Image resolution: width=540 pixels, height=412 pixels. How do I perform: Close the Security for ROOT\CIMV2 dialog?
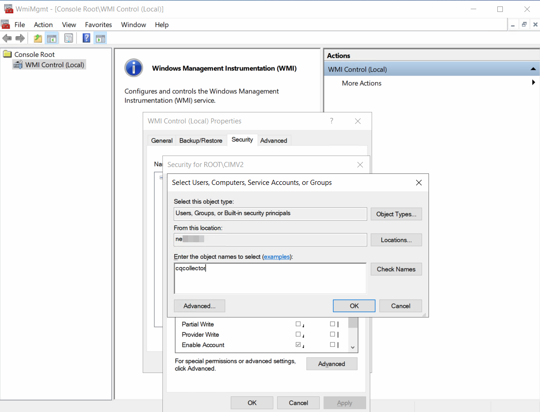[x=360, y=165]
